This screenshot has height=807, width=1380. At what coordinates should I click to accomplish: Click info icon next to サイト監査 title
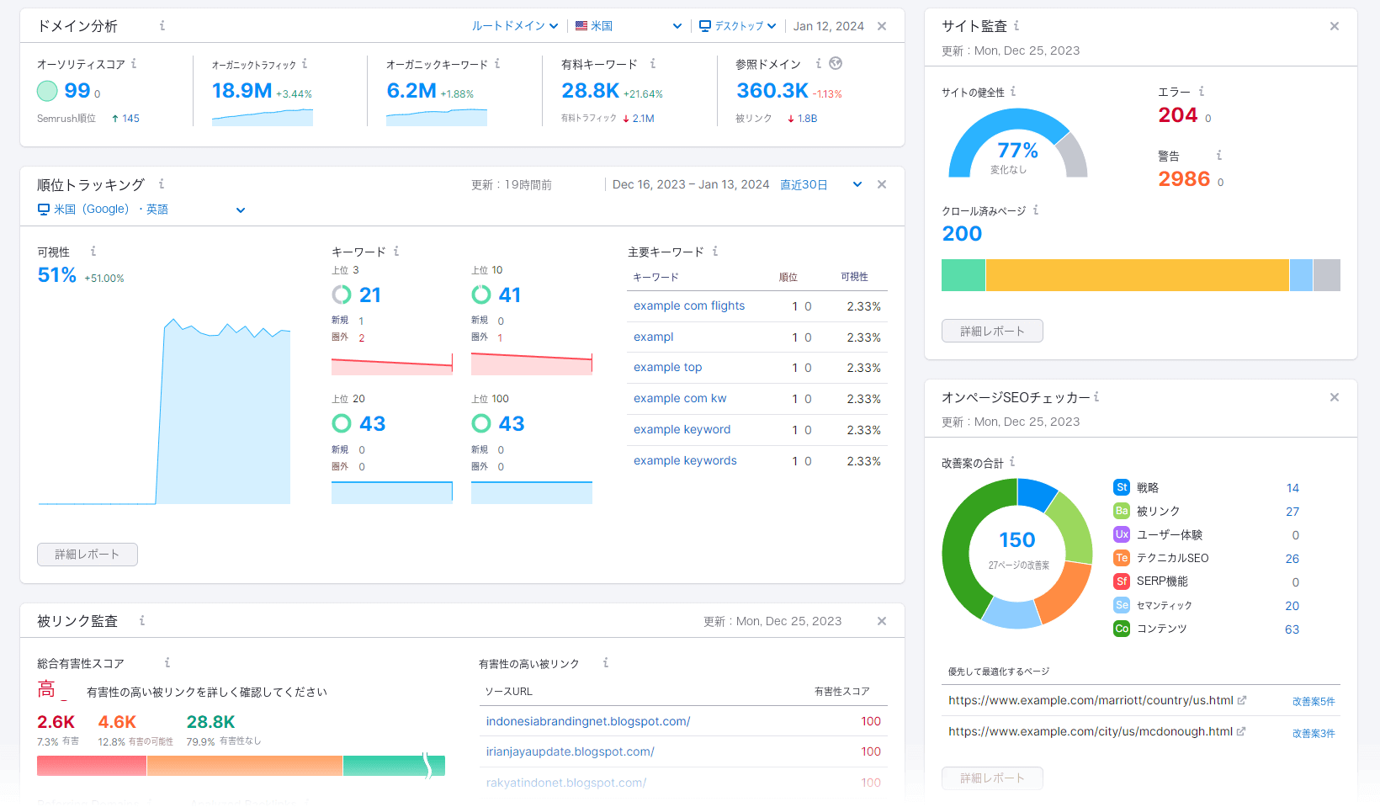click(1016, 26)
